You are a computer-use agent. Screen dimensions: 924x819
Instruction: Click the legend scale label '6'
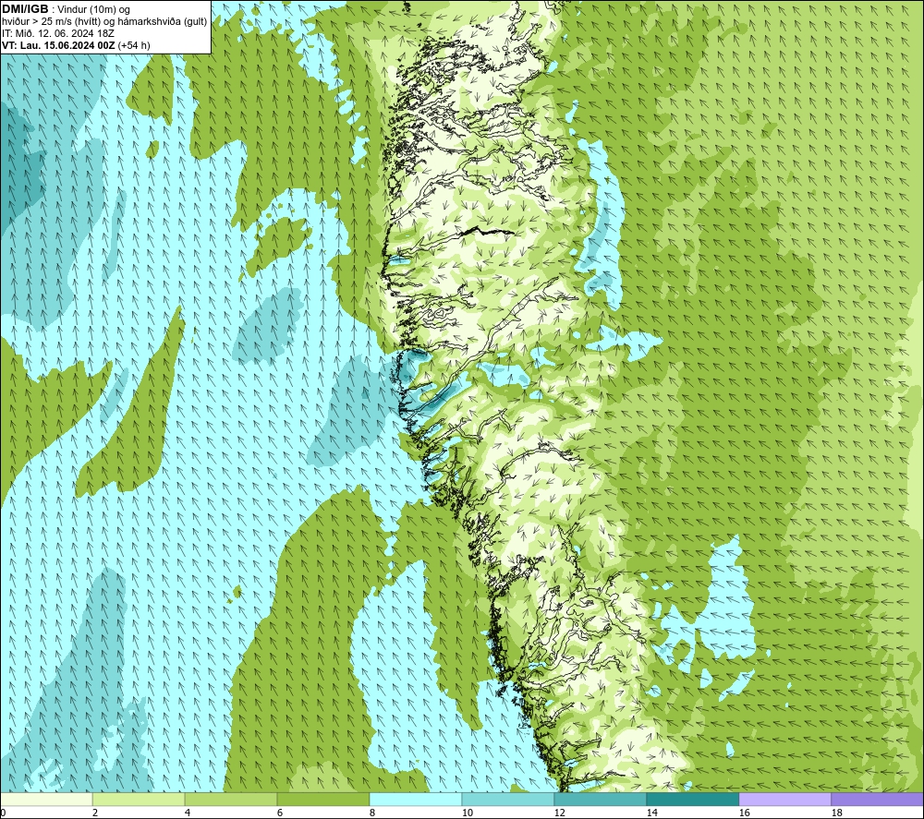pyautogui.click(x=279, y=813)
